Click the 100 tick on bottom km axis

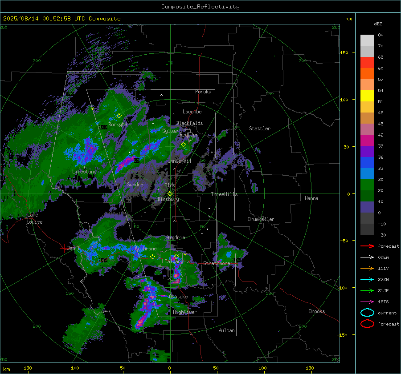(x=262, y=368)
